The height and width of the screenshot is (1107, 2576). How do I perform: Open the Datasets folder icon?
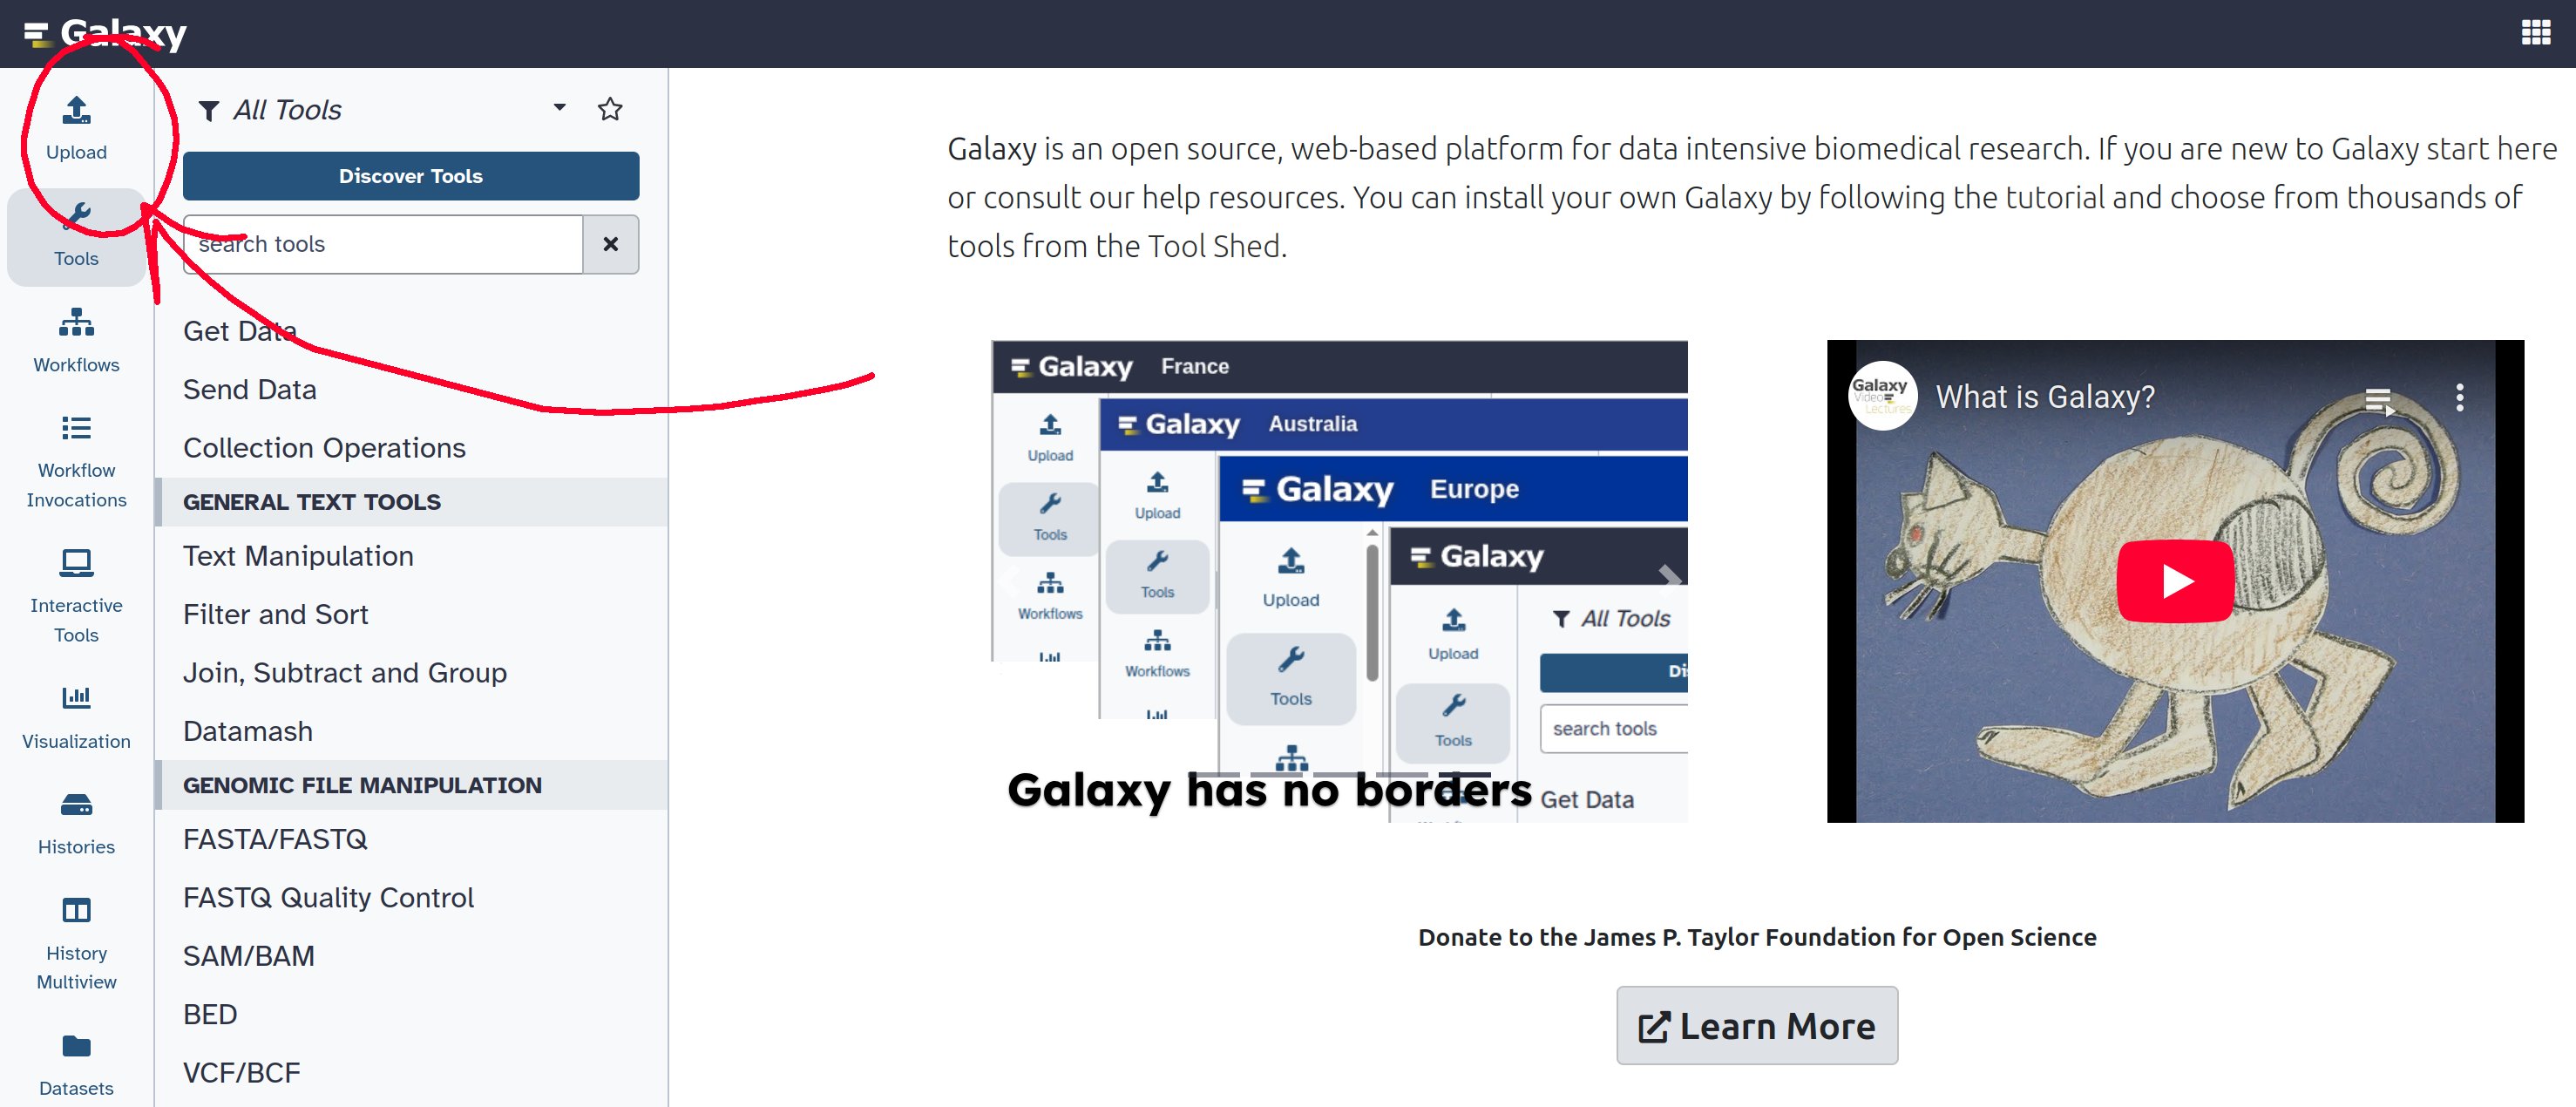(x=76, y=1046)
